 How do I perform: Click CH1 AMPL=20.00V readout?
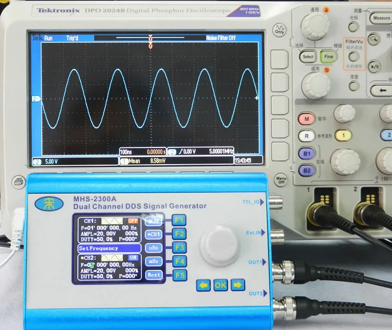(x=98, y=234)
